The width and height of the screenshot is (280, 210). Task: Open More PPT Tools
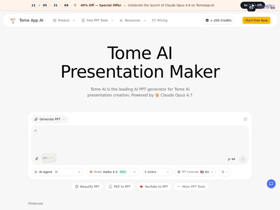tap(191, 187)
